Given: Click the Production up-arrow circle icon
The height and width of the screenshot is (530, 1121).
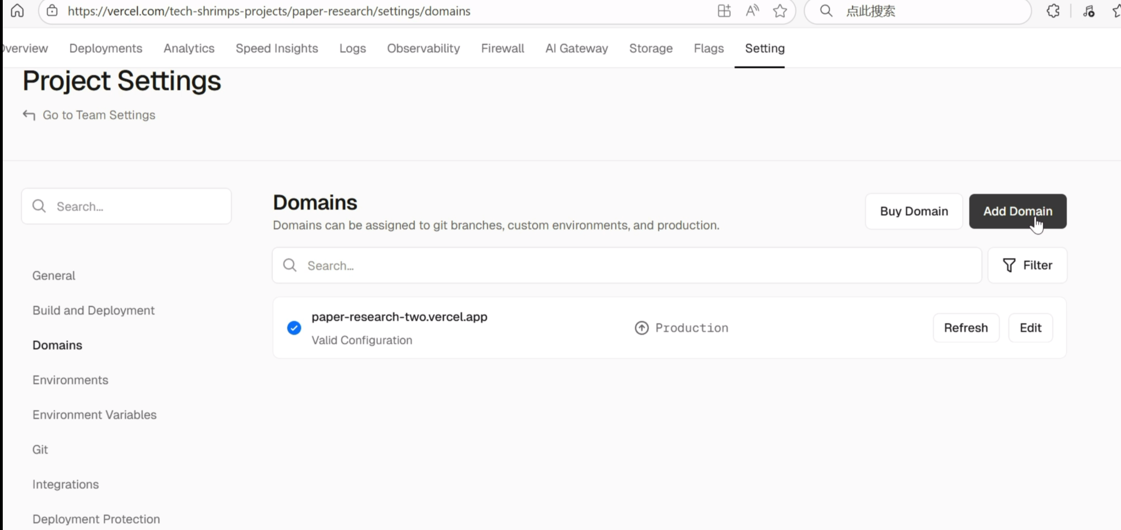Looking at the screenshot, I should pyautogui.click(x=642, y=328).
